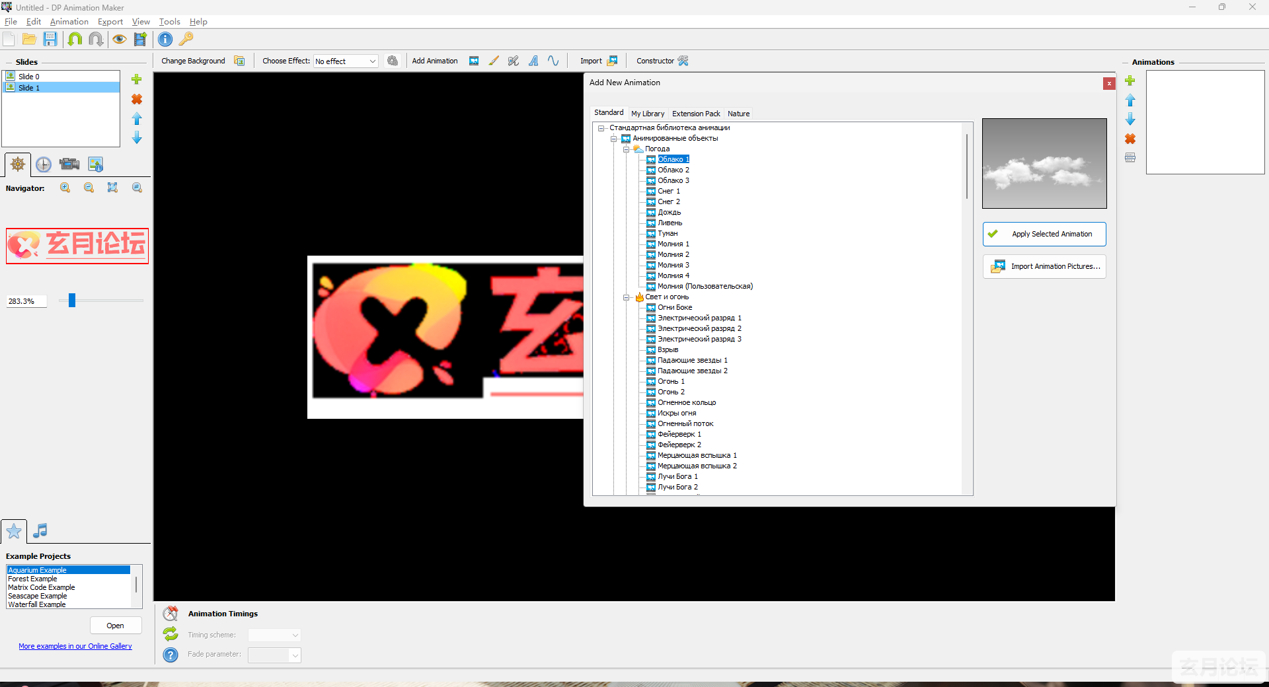Click the icon beside Change Background
Image resolution: width=1269 pixels, height=687 pixels.
pyautogui.click(x=239, y=61)
